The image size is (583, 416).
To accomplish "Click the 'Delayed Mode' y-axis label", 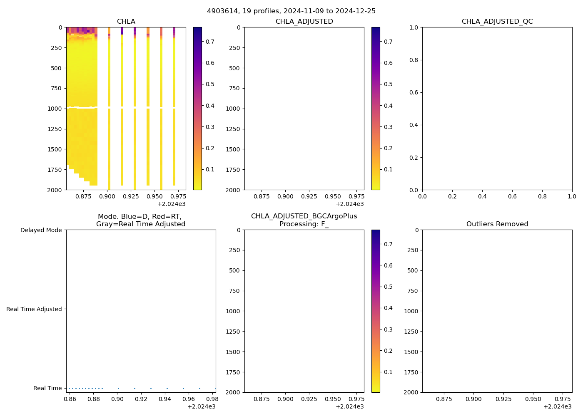I will click(x=41, y=230).
